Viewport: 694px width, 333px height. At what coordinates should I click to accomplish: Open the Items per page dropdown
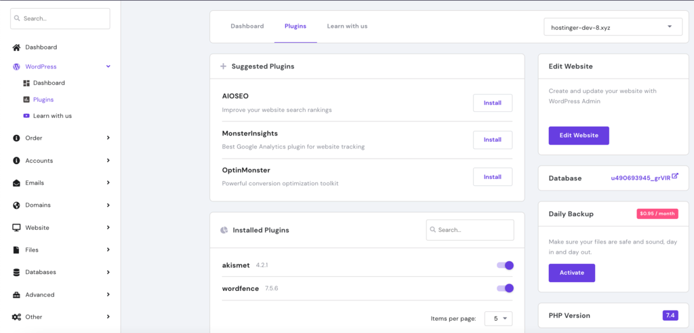[498, 318]
